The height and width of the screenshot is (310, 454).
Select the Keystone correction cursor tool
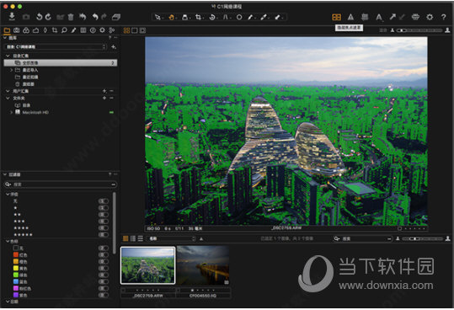pyautogui.click(x=225, y=18)
